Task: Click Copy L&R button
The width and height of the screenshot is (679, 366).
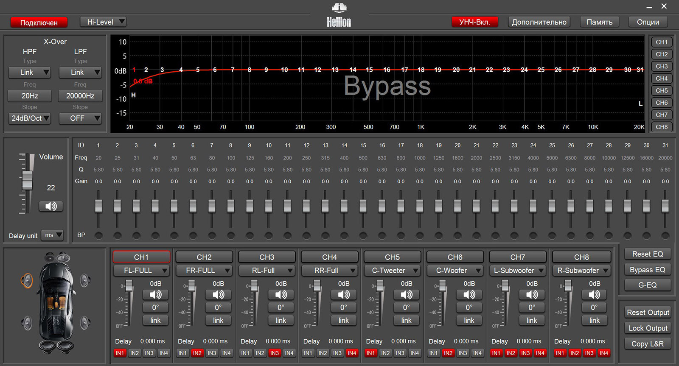Action: (x=648, y=344)
